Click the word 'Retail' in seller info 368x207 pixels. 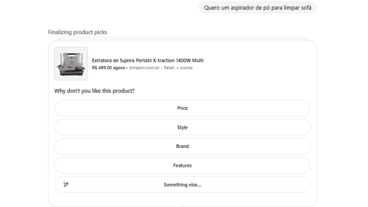click(169, 68)
